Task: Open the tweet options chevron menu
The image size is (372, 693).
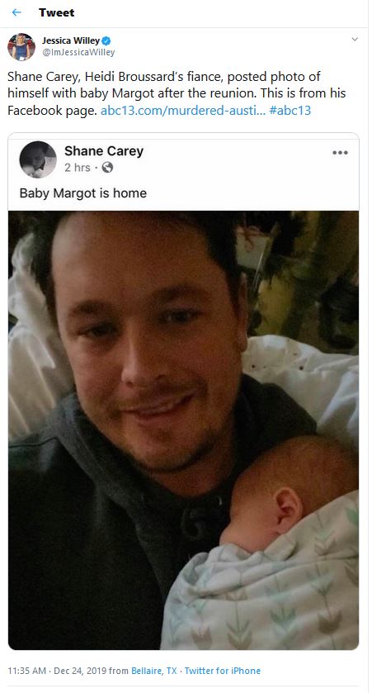Action: pyautogui.click(x=355, y=40)
